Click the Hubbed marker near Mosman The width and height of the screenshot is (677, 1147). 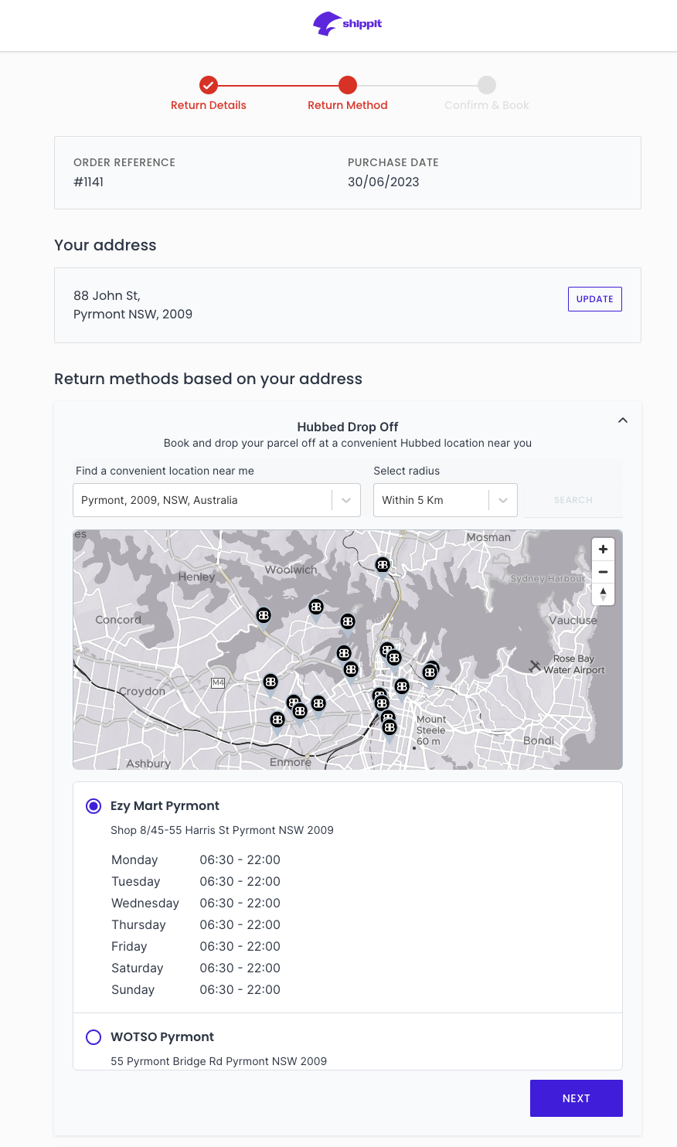coord(383,566)
